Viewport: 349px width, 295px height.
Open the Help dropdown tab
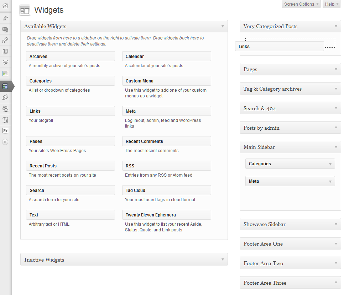pos(332,4)
